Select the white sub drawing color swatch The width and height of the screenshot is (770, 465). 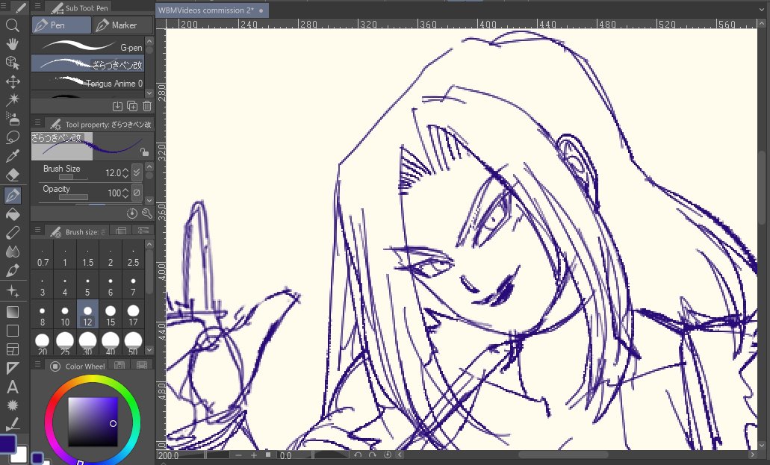[x=21, y=455]
